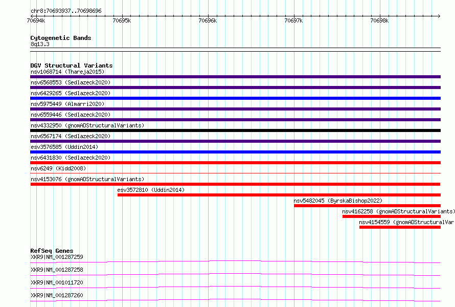Select the red nsv4162258 variant bar
The image size is (455, 307).
(x=392, y=216)
